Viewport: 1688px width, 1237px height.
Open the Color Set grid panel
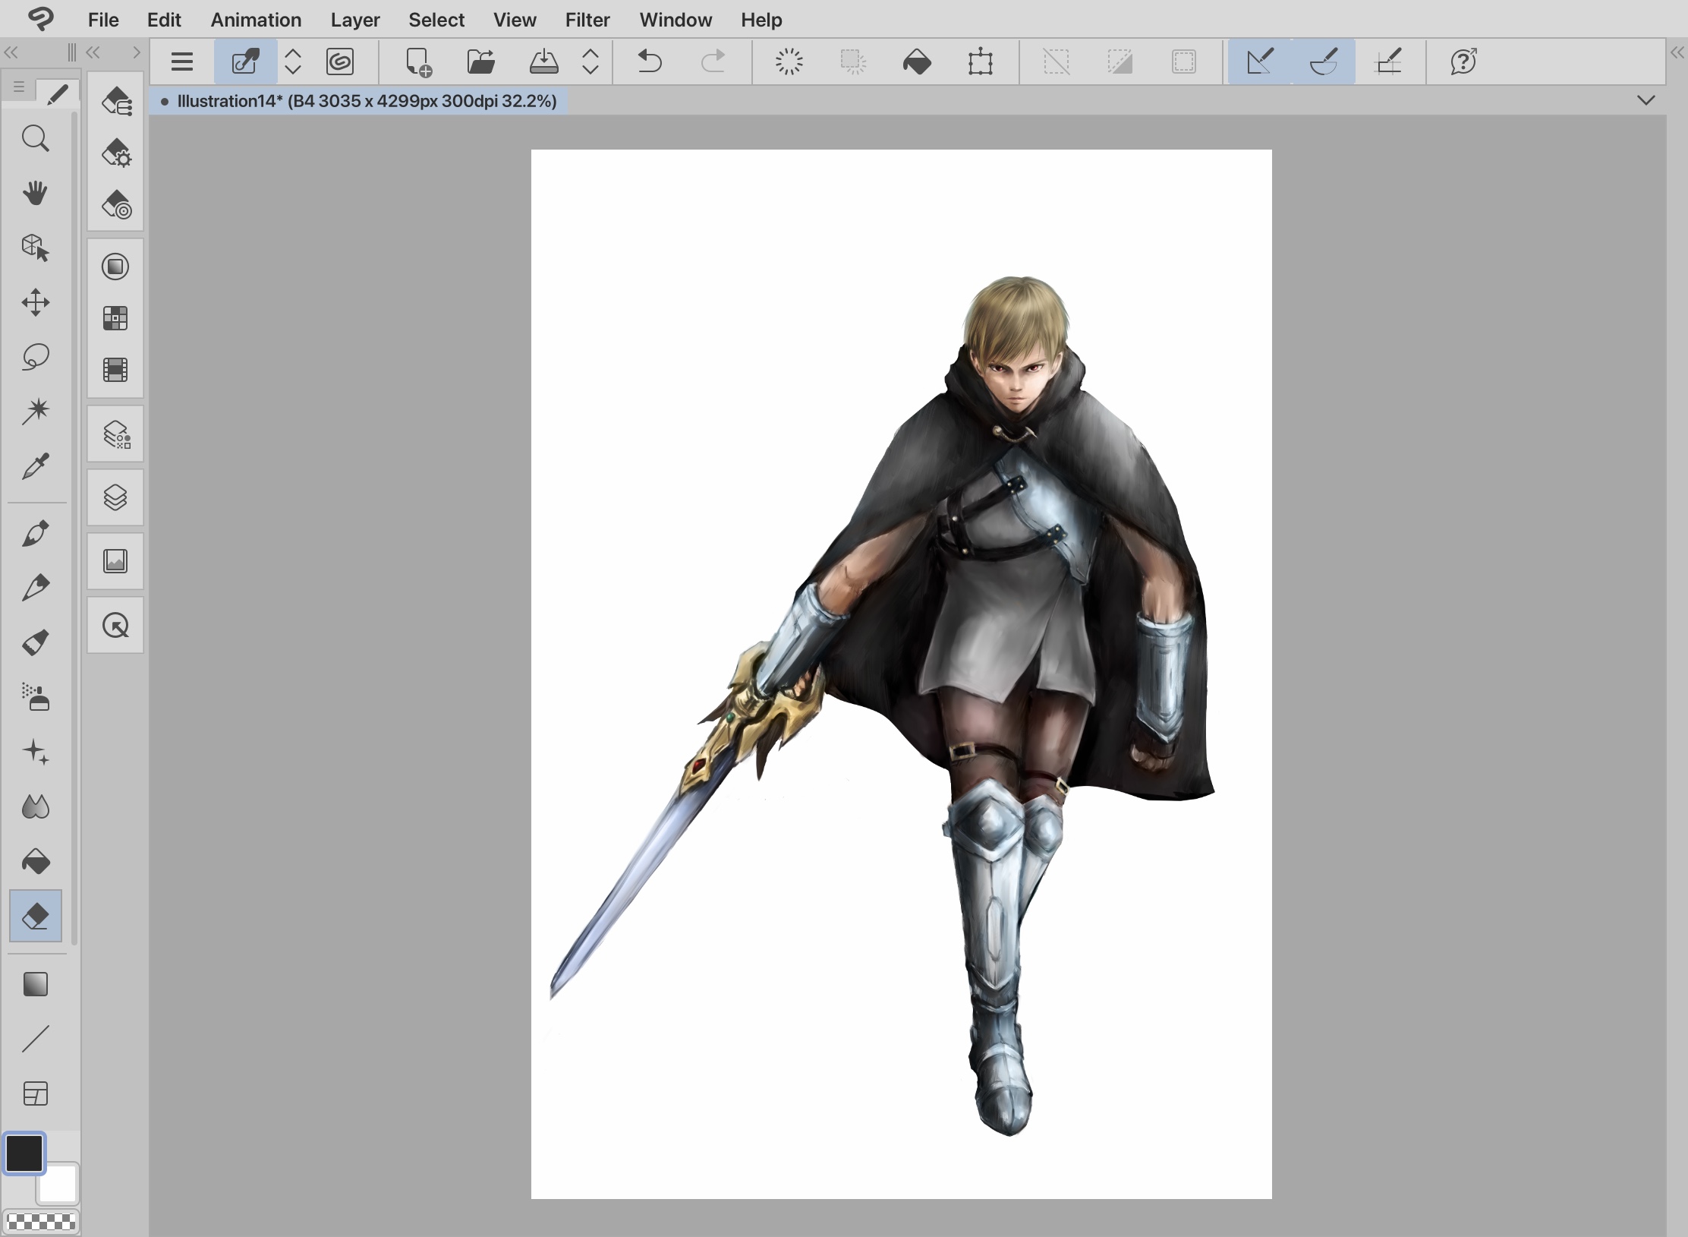point(115,318)
